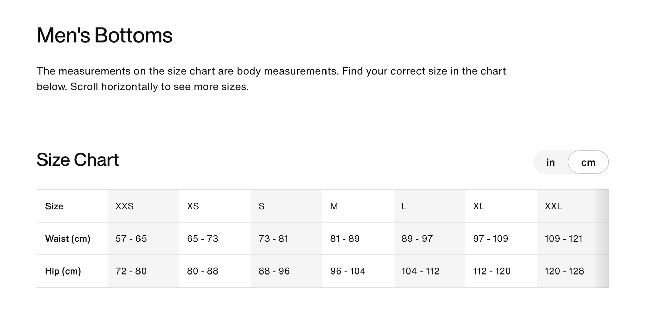Select the 81 - 89 waist cell

[345, 239]
